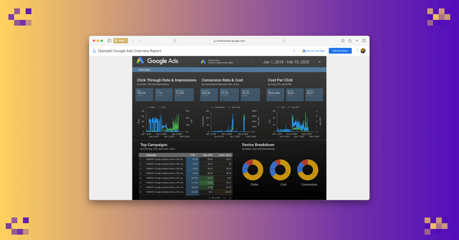Go to previous table page arrow
The image size is (459, 240).
click(224, 198)
